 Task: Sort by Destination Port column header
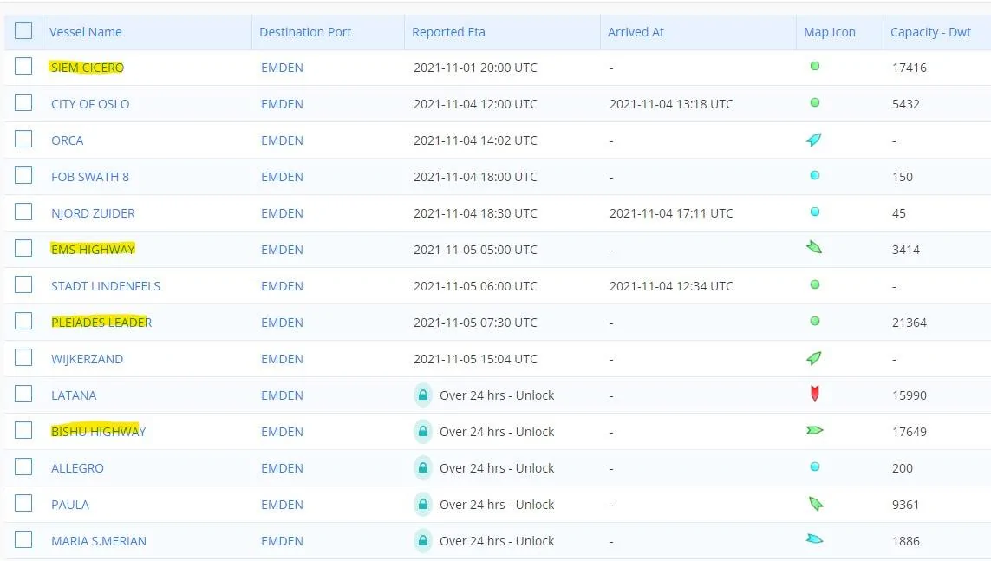(x=305, y=32)
